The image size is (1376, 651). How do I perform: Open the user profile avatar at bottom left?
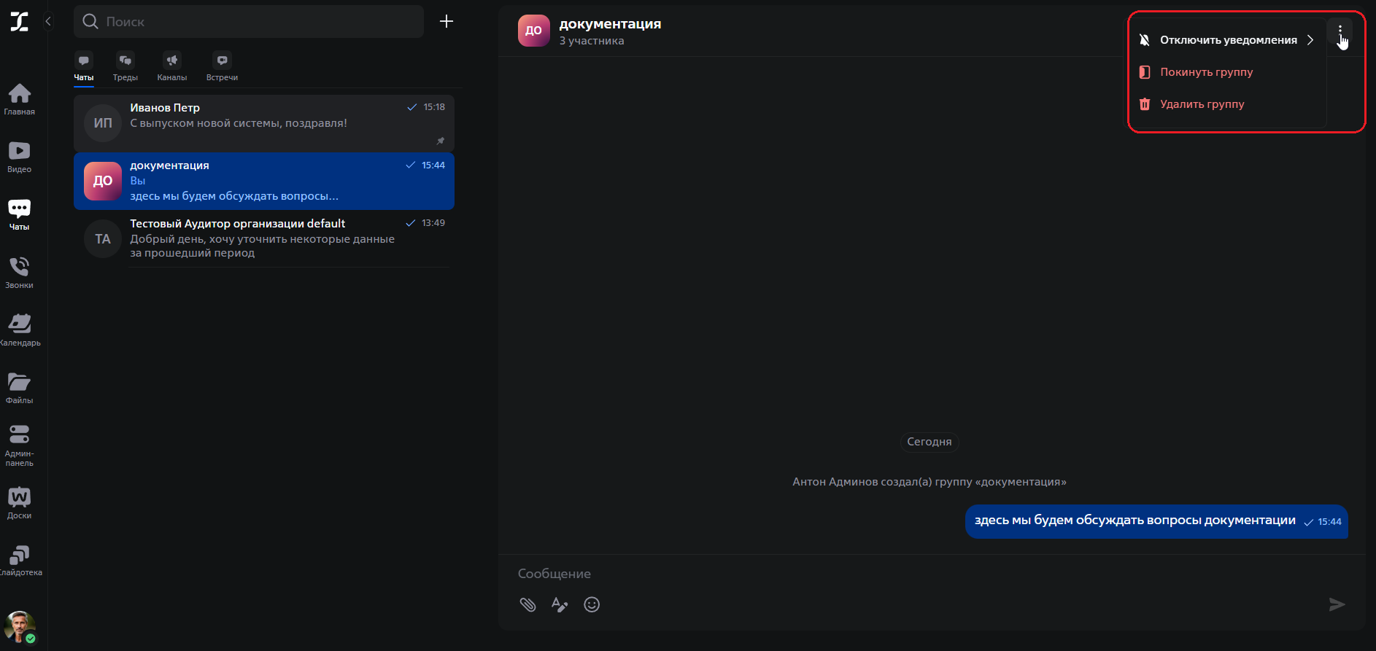[x=20, y=626]
